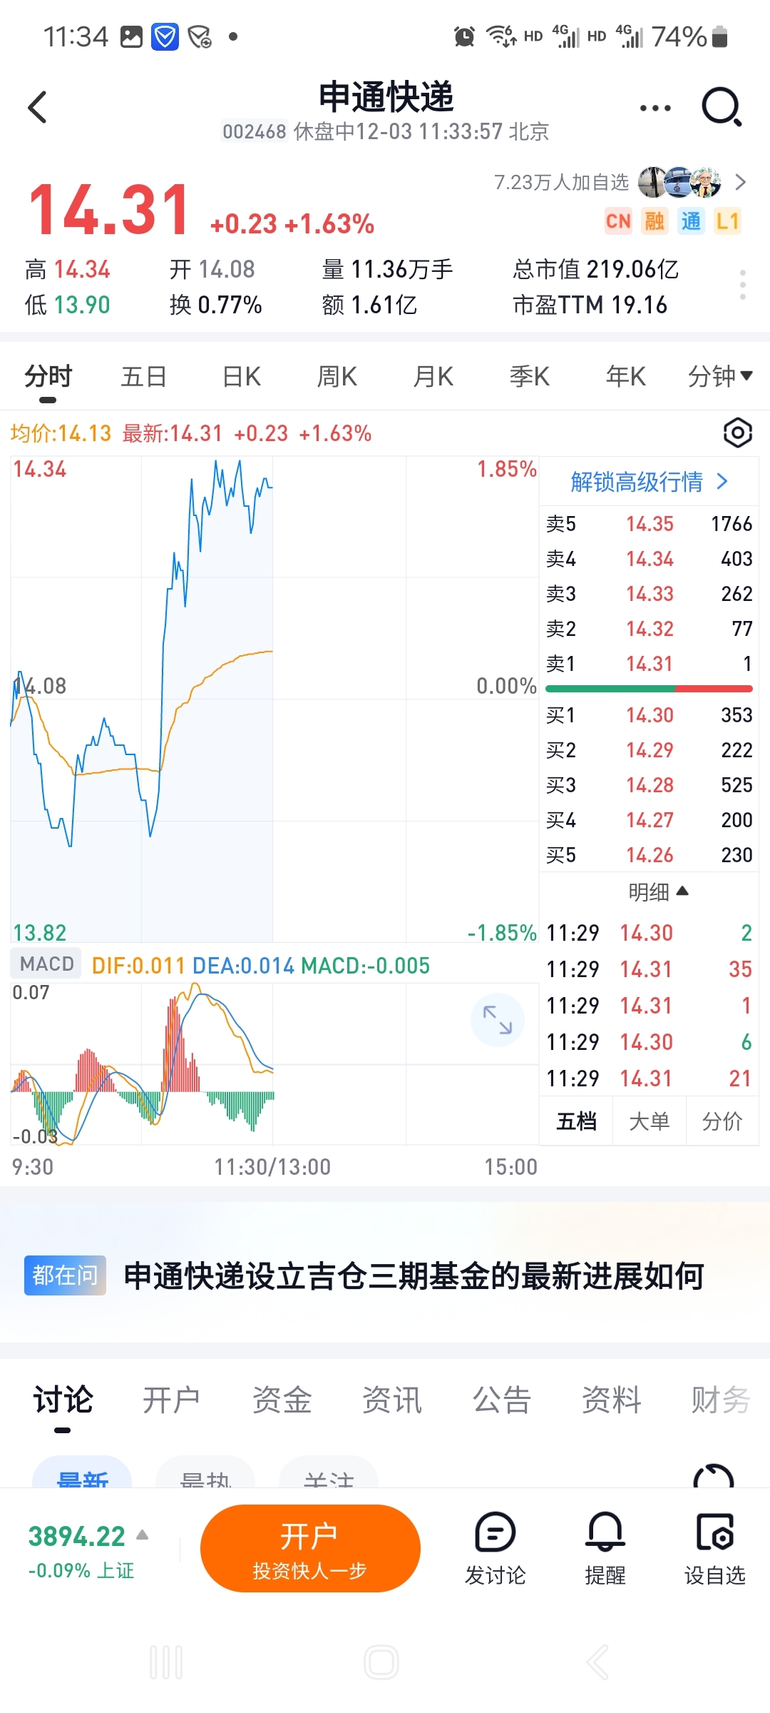The image size is (770, 1713).
Task: Switch order panel to 分价
Action: [722, 1121]
